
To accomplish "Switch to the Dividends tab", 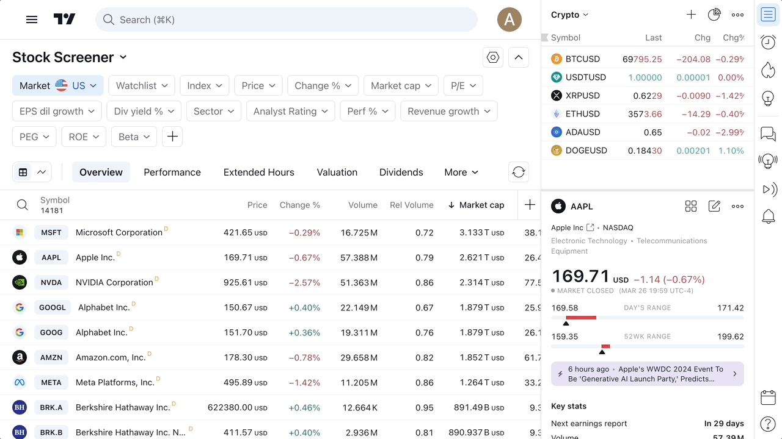I will click(x=401, y=172).
